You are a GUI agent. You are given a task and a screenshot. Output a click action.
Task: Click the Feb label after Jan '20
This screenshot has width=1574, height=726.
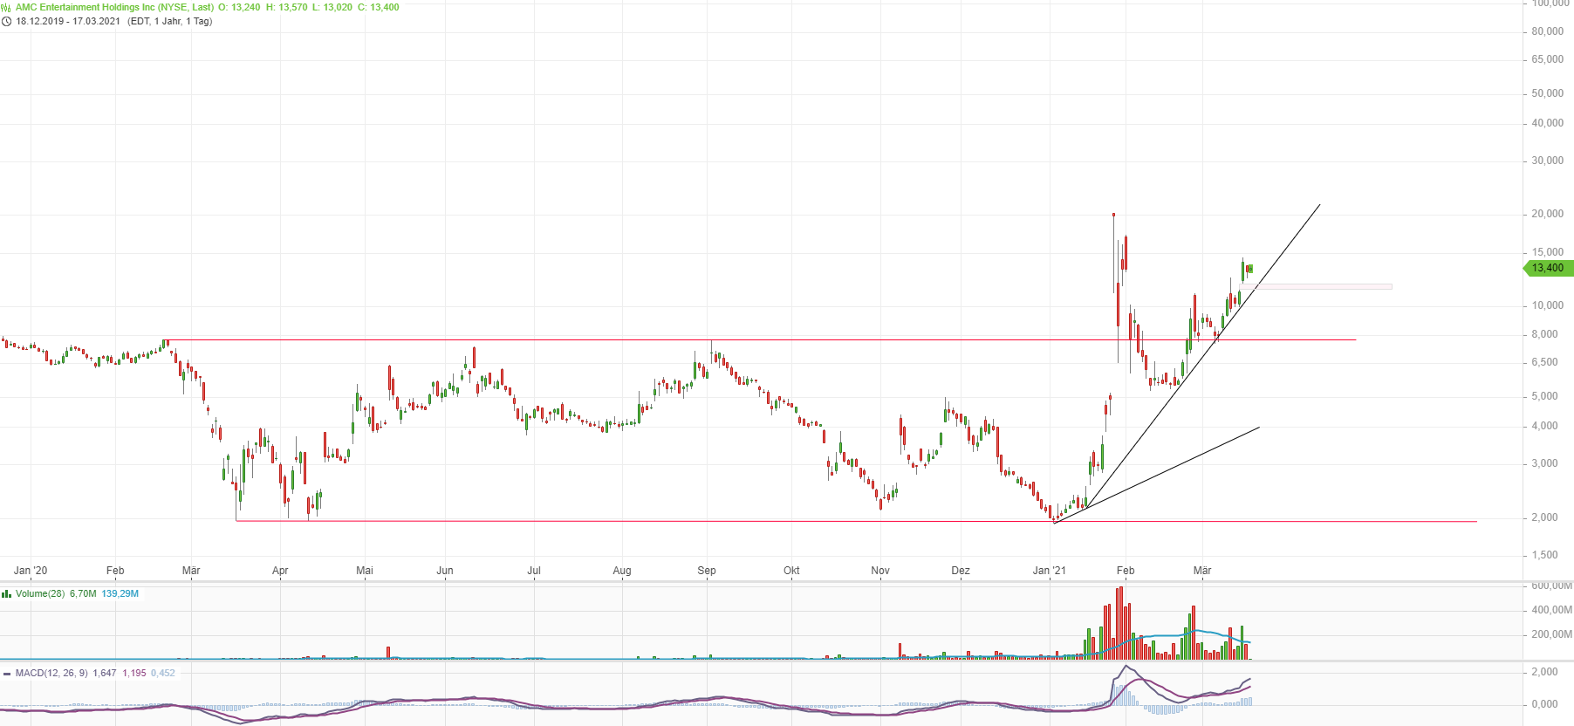pyautogui.click(x=115, y=571)
